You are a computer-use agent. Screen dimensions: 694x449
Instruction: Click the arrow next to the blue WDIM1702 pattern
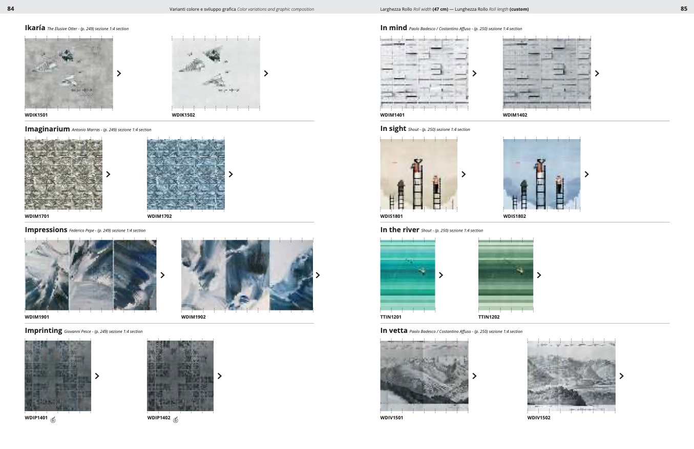(230, 174)
